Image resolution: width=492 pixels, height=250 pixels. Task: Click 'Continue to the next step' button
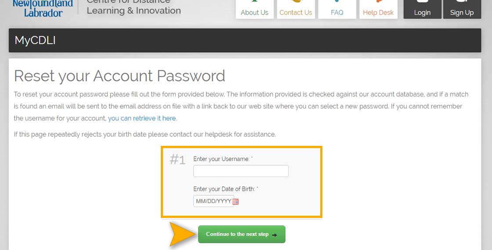tap(242, 234)
